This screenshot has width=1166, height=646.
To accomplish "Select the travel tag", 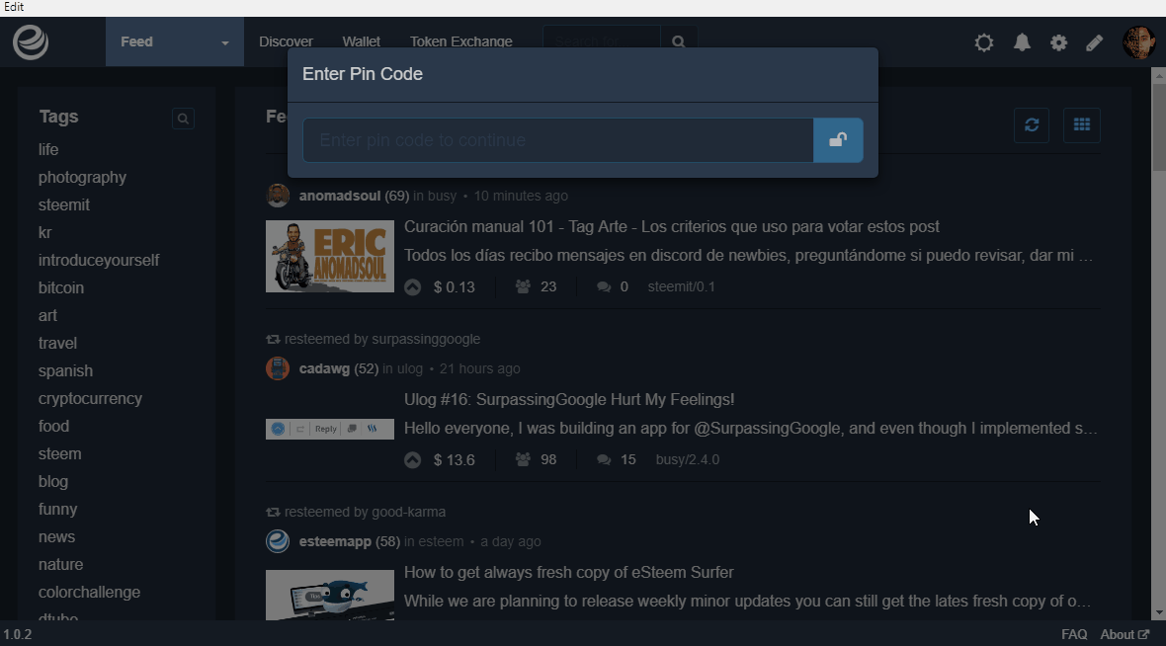I will point(57,343).
